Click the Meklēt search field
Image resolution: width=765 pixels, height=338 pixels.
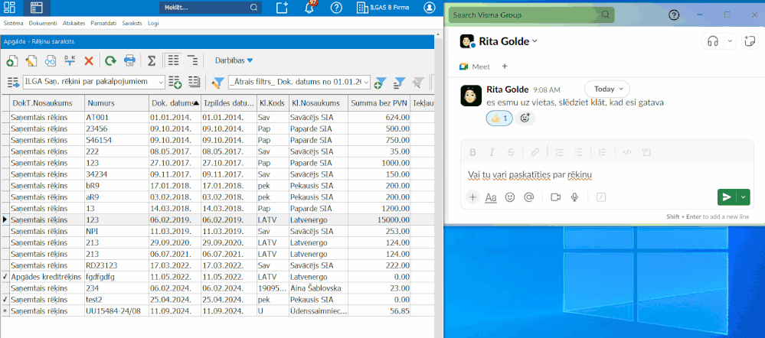(211, 8)
